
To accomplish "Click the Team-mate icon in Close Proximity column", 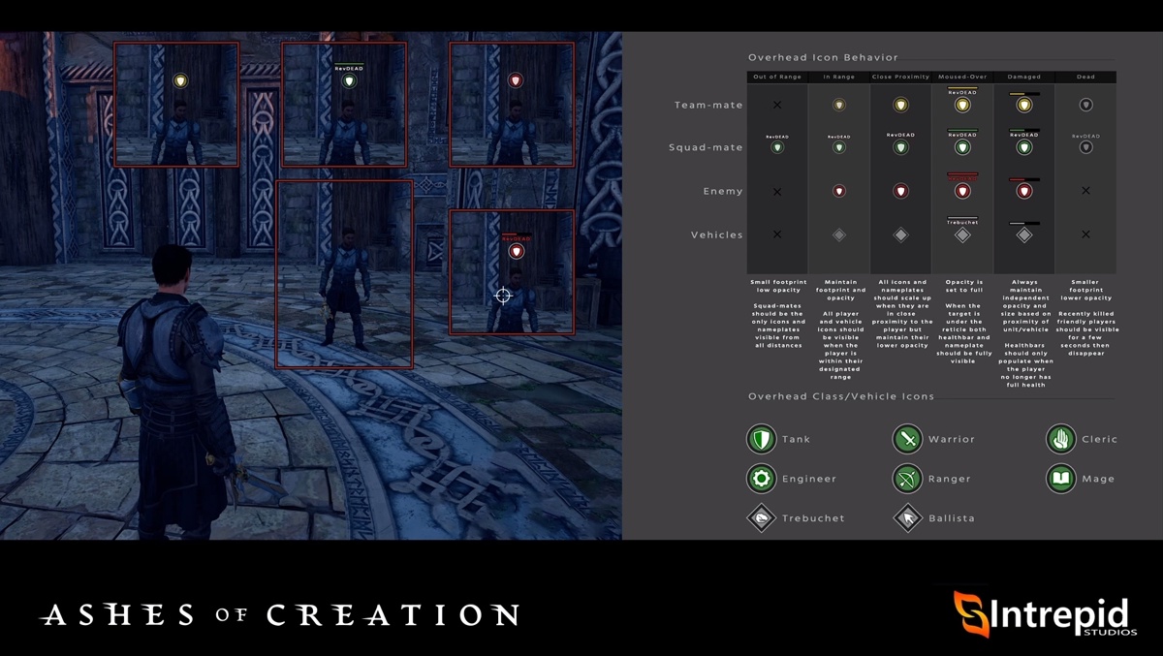I will (900, 105).
